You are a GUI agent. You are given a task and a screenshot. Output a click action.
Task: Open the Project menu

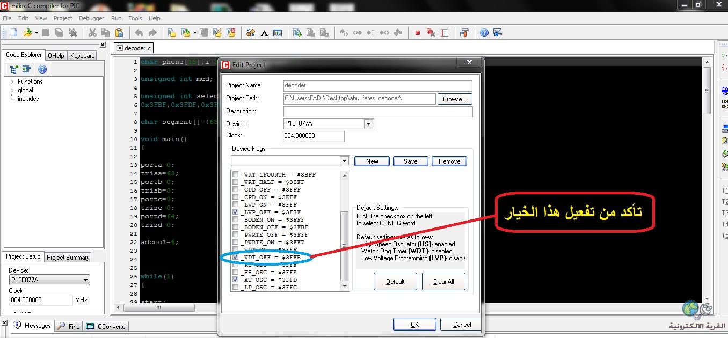(x=63, y=18)
